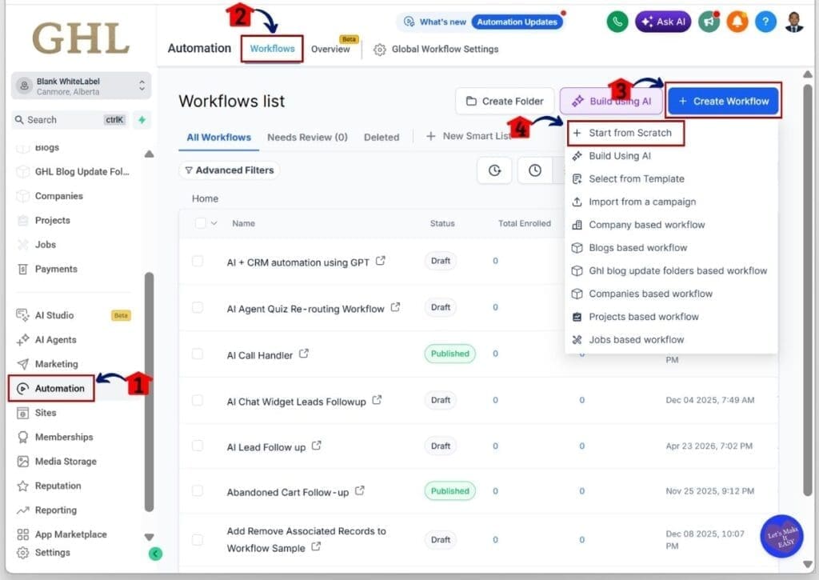The image size is (819, 580).
Task: Check the AI + CRM automation row checkbox
Action: [x=198, y=261]
